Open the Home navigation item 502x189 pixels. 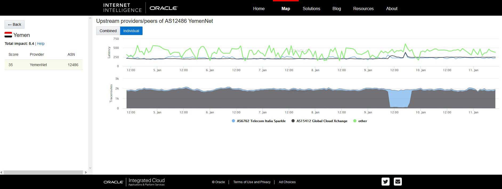259,8
